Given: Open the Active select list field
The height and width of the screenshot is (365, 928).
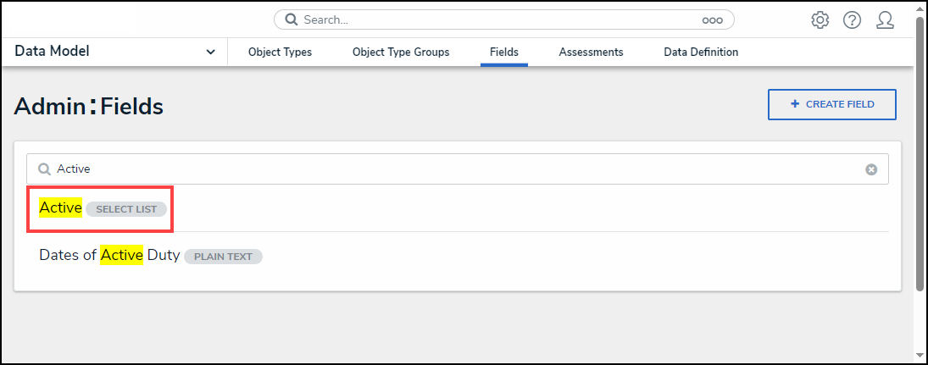Looking at the screenshot, I should 61,208.
